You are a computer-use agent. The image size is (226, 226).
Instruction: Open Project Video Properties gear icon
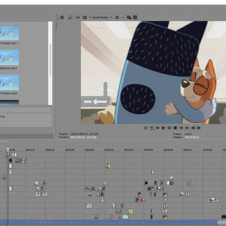coord(62,17)
